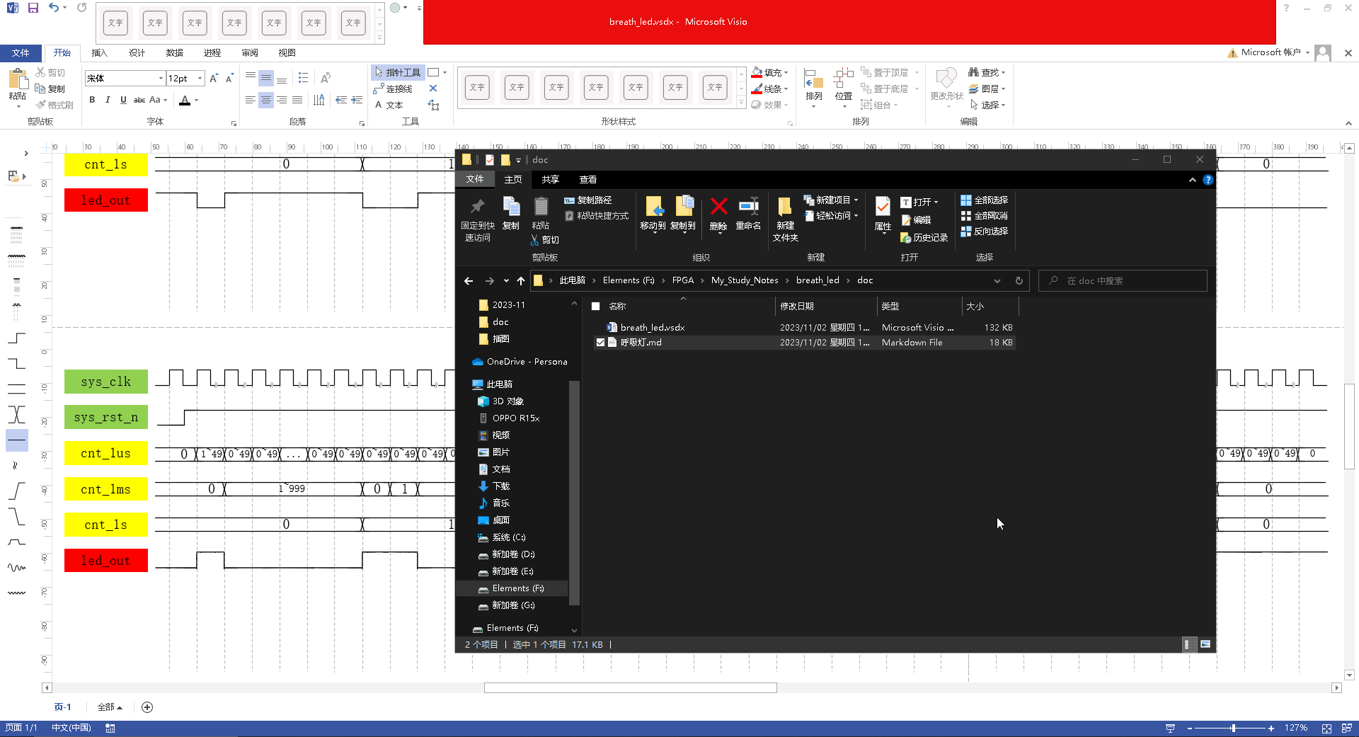Click the bullet list icon
The height and width of the screenshot is (737, 1359).
point(304,78)
